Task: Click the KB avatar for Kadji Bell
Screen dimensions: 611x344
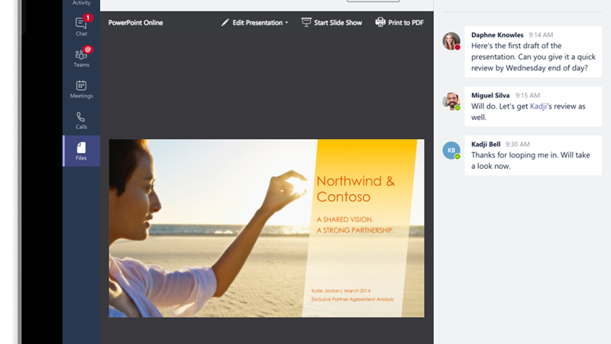Action: pos(451,150)
